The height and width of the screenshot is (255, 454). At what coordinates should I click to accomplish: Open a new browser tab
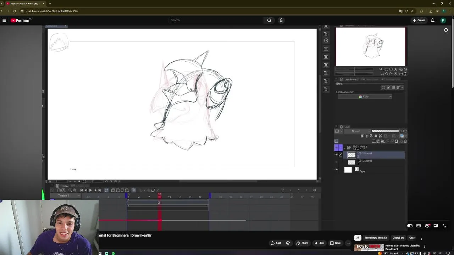click(50, 4)
